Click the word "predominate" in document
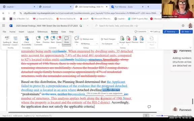 coord(31,94)
